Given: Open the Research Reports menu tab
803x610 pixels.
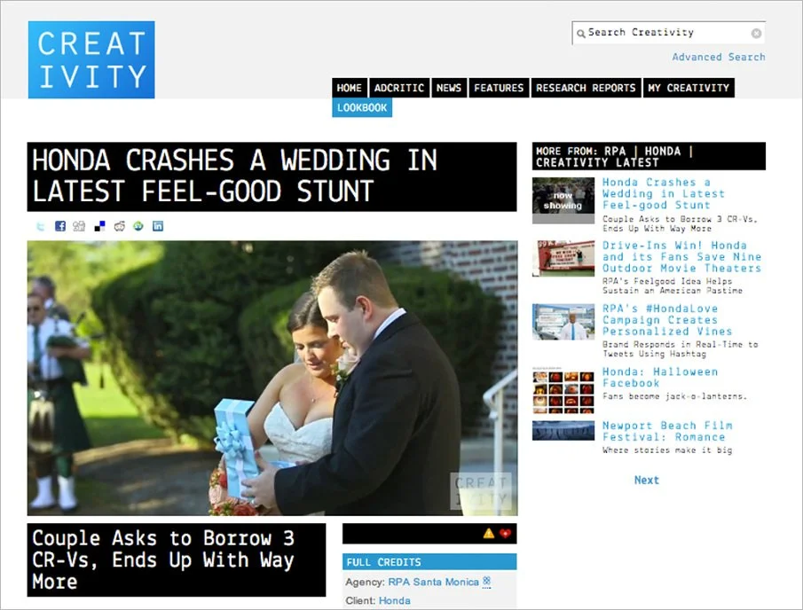Looking at the screenshot, I should (x=586, y=88).
